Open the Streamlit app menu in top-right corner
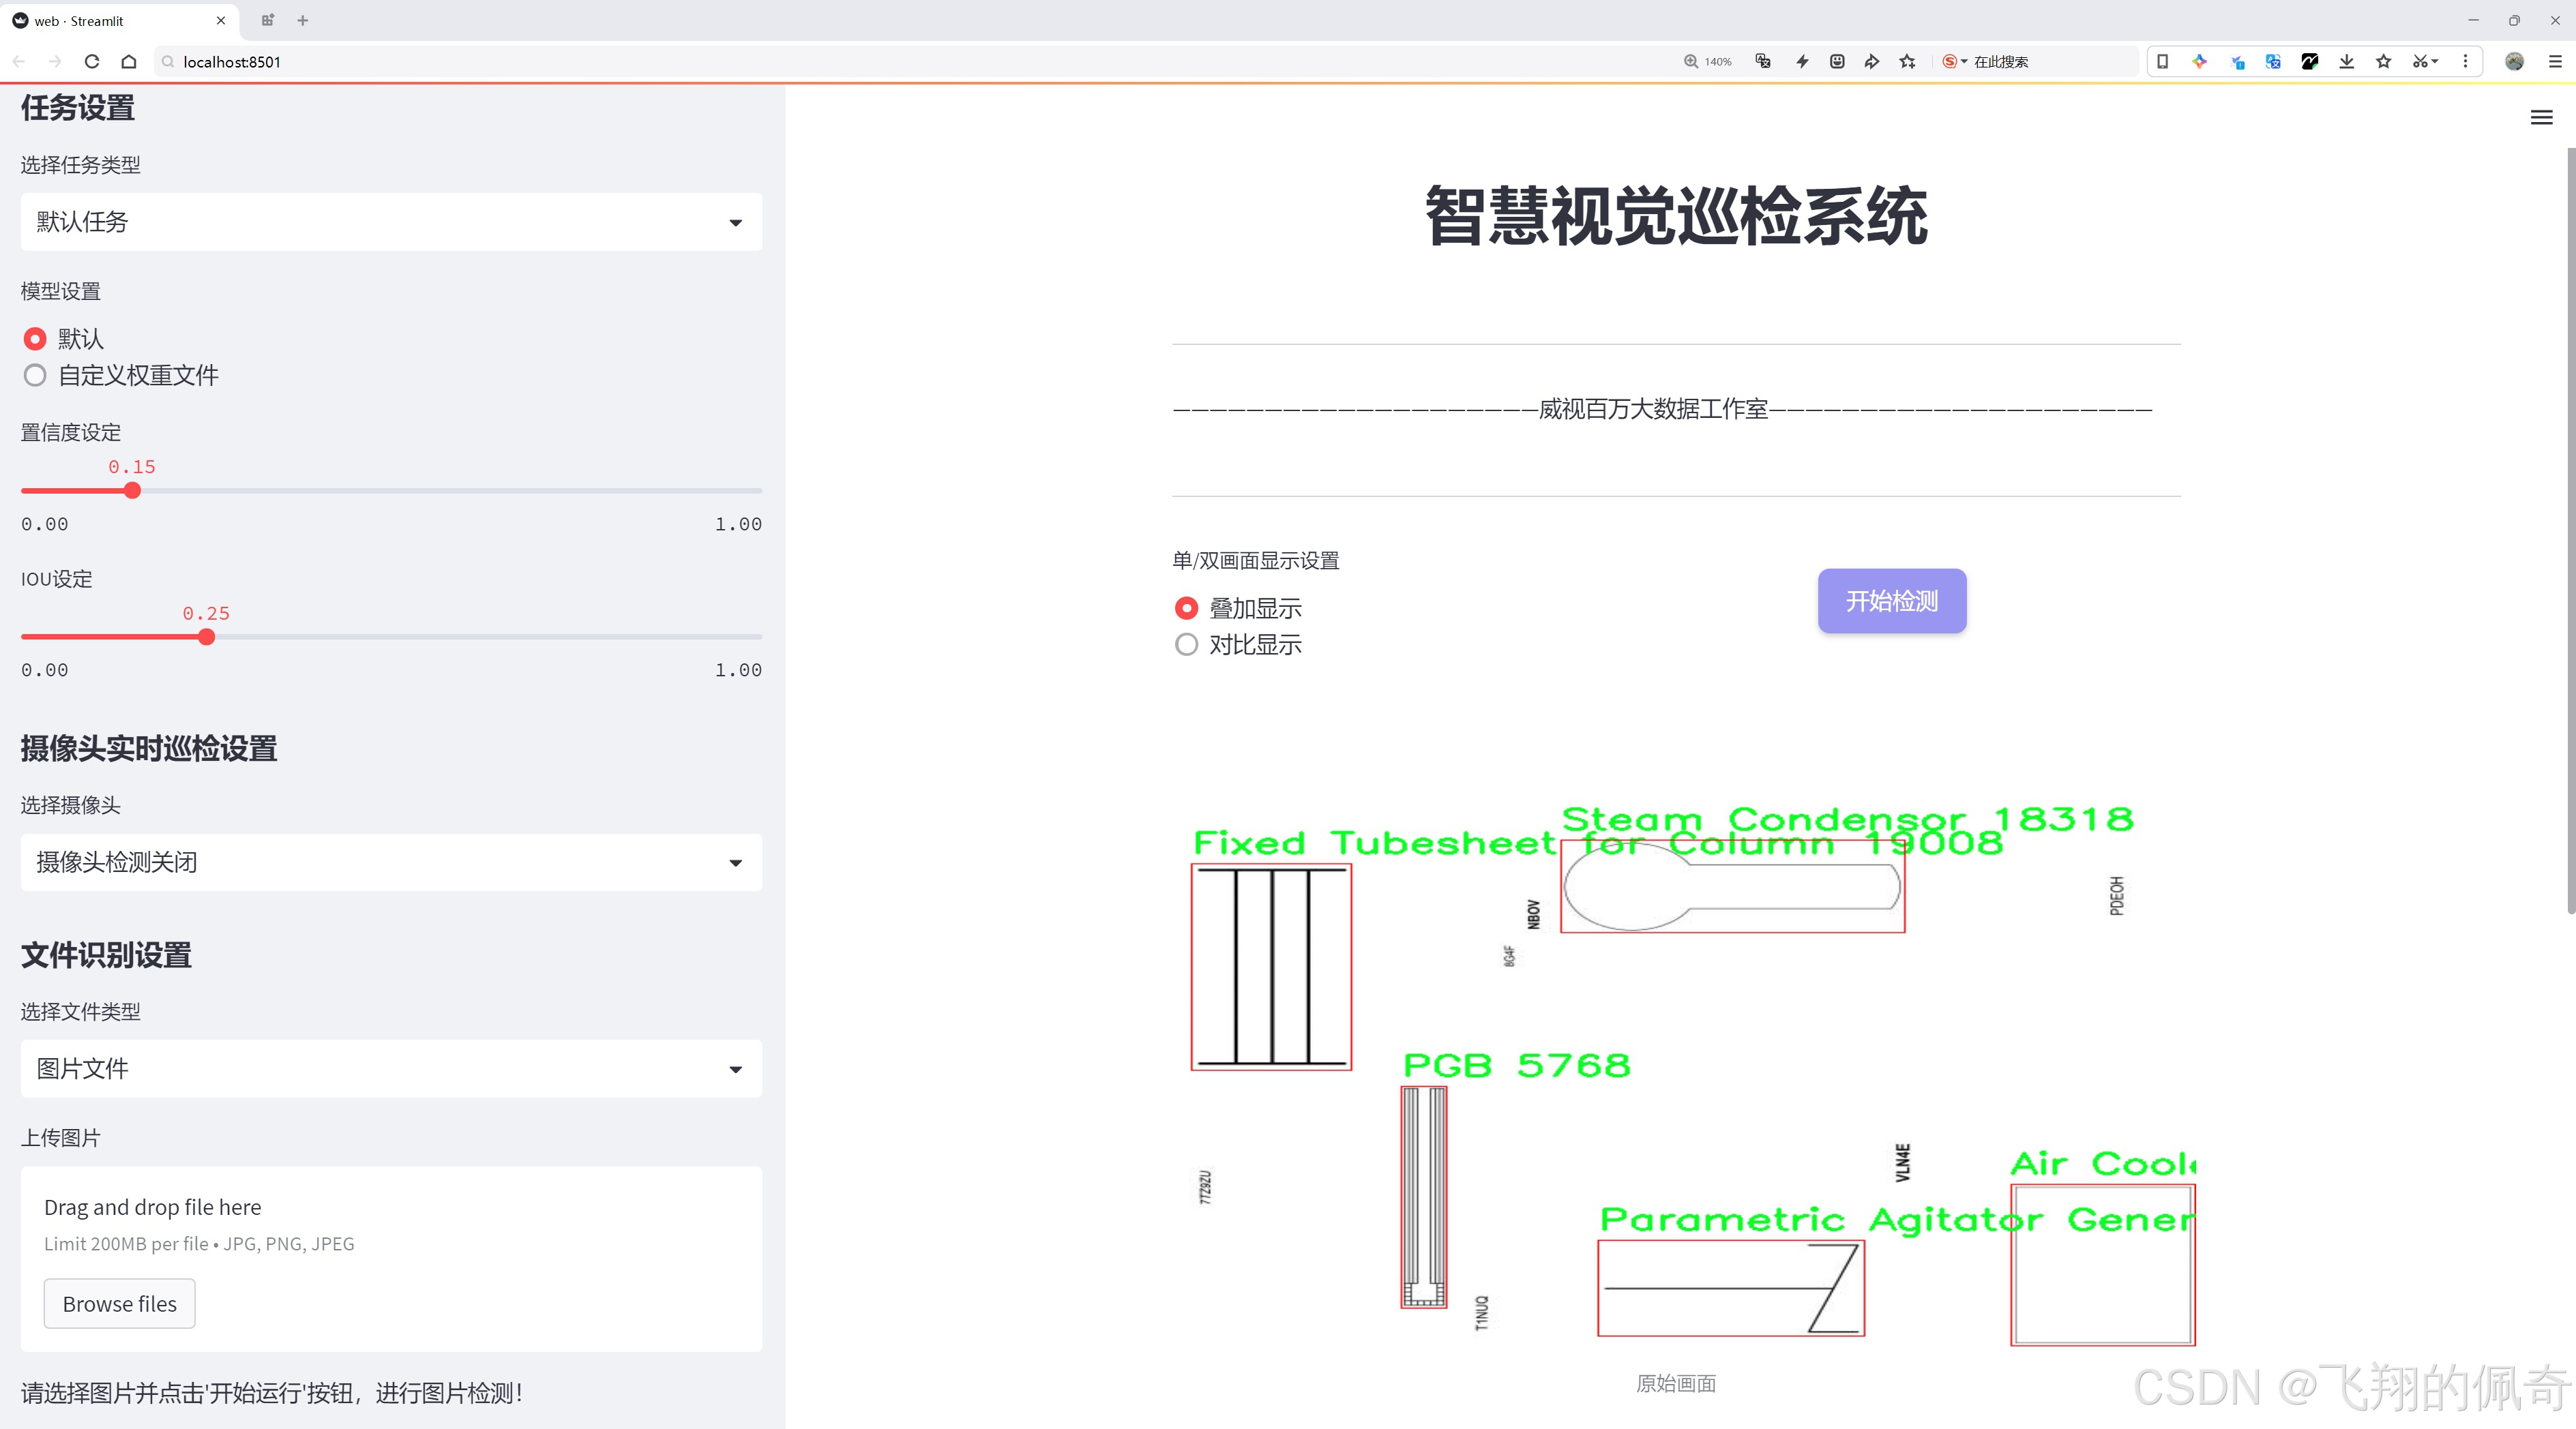Image resolution: width=2576 pixels, height=1429 pixels. coord(2541,117)
